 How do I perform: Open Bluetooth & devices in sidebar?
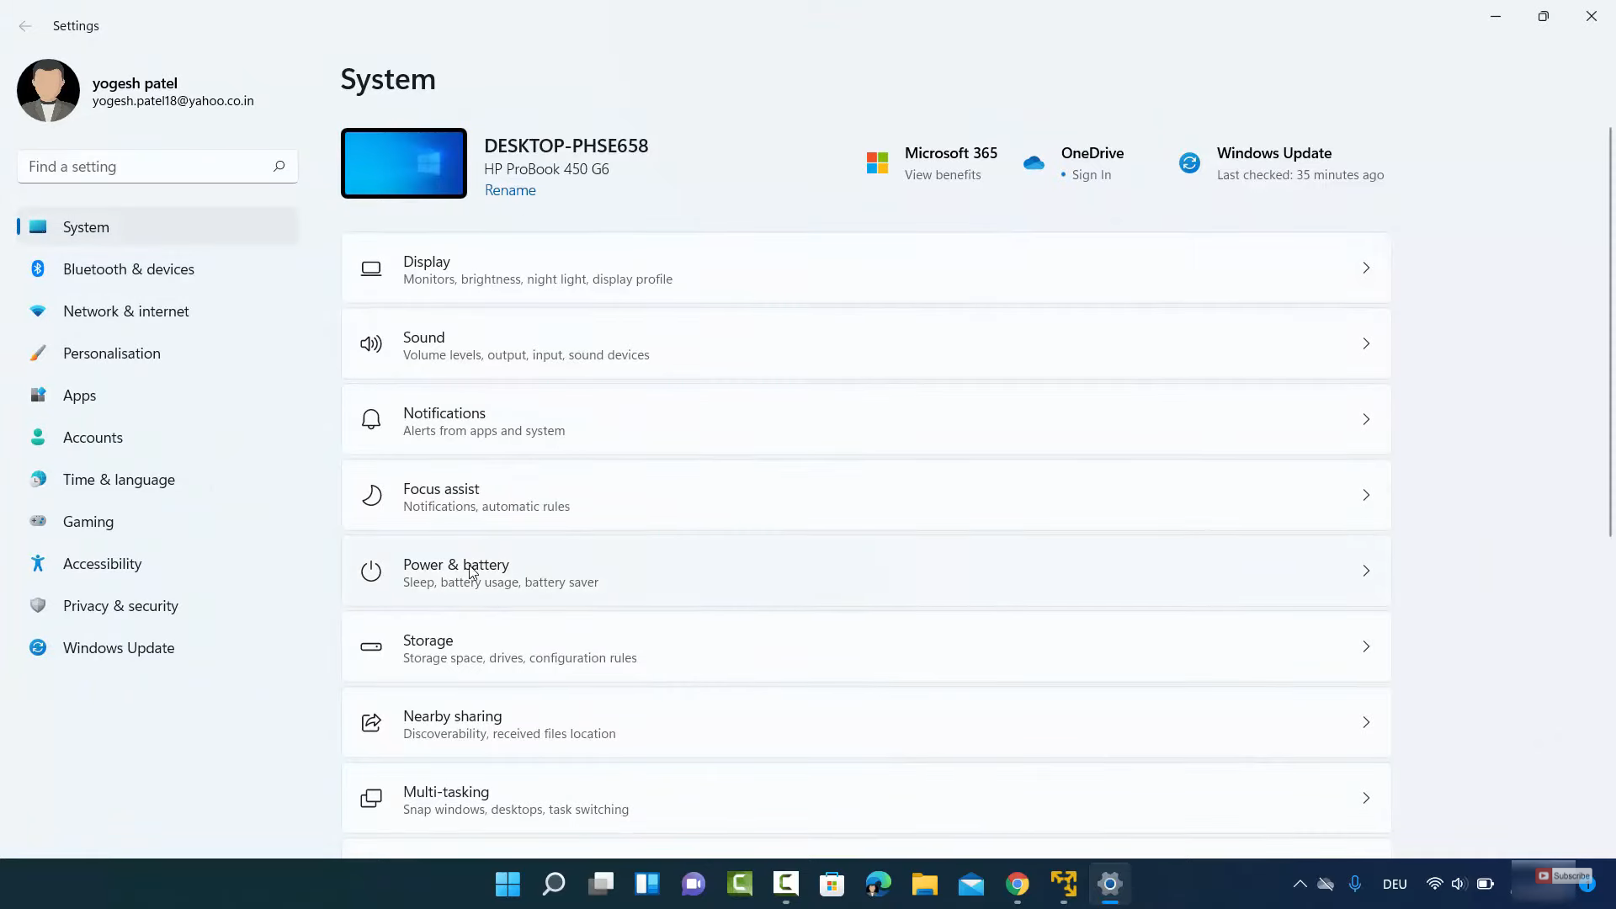[x=128, y=269]
